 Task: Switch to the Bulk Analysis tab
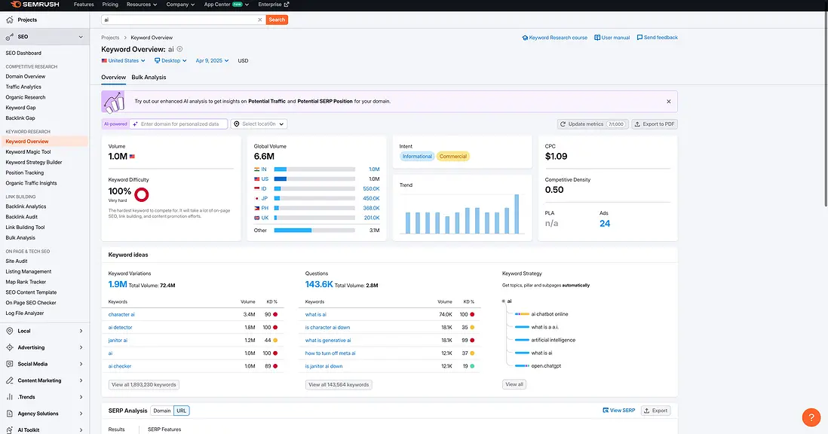pos(148,77)
